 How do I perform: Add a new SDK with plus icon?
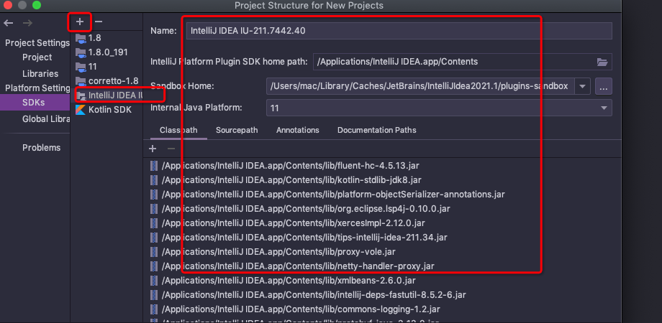click(x=80, y=22)
